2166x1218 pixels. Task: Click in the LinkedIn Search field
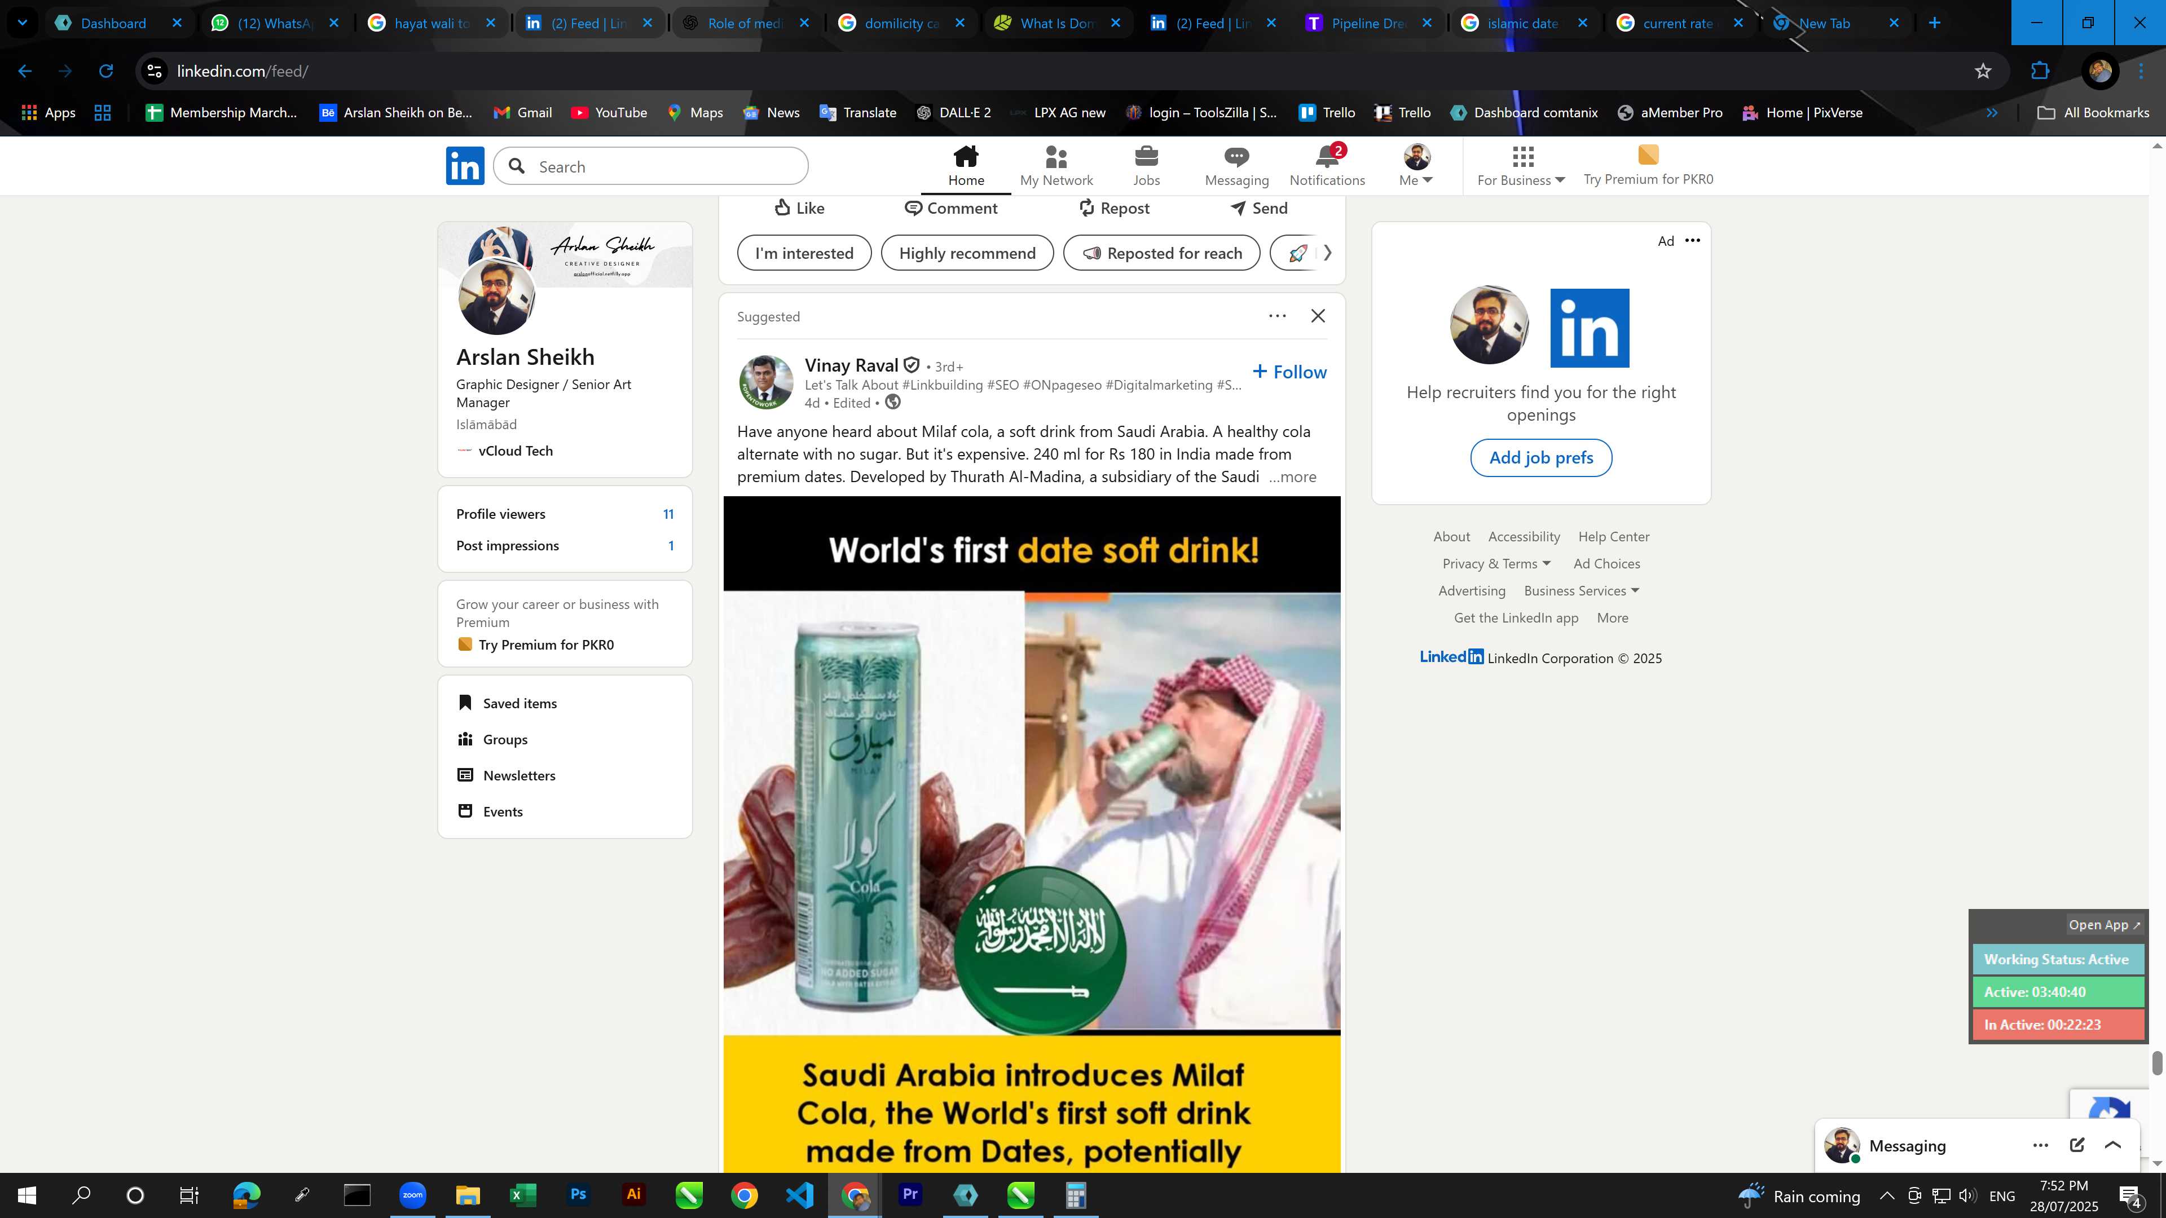651,166
